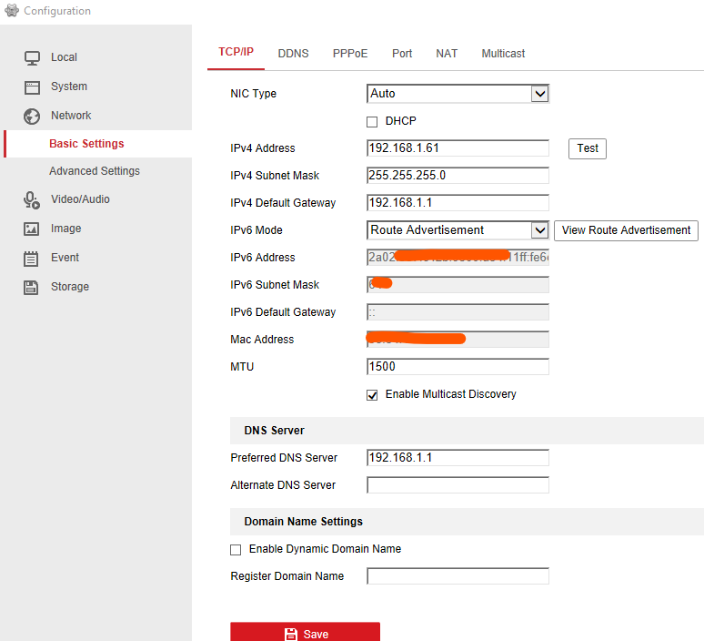Open the NIC Type dropdown
Image resolution: width=704 pixels, height=641 pixels.
(x=539, y=94)
